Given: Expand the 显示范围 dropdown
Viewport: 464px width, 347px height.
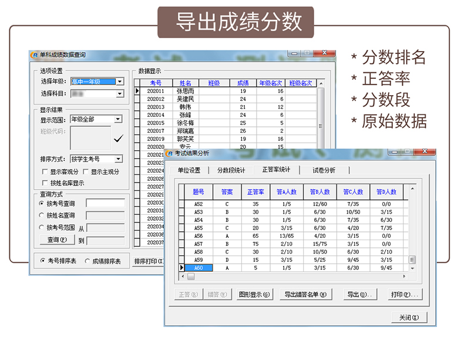Looking at the screenshot, I should tap(117, 119).
